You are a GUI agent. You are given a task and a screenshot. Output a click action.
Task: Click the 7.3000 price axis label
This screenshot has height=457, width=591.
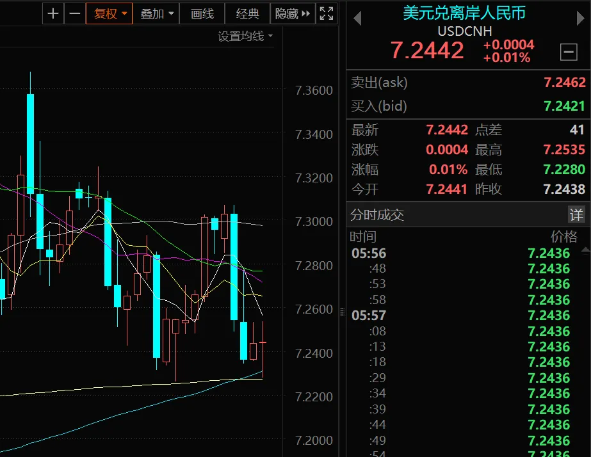314,221
